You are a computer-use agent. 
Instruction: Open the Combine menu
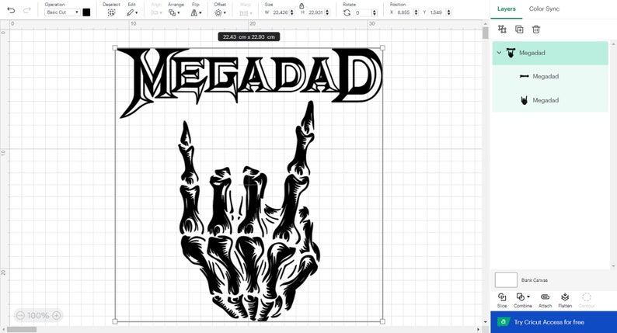(x=522, y=300)
